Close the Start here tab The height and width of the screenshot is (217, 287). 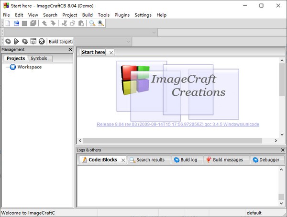[111, 52]
